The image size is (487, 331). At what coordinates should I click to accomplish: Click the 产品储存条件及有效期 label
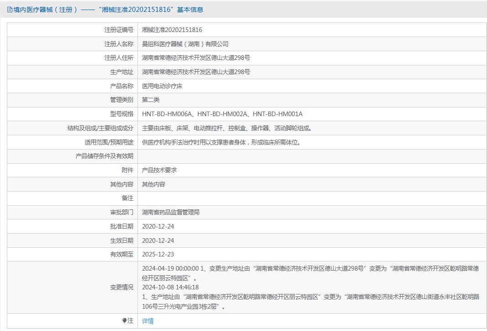(x=104, y=156)
